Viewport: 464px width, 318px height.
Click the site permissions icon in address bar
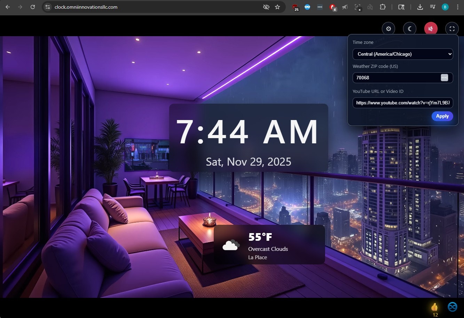[47, 7]
